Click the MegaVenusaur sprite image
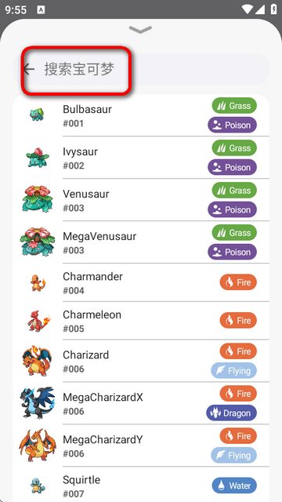 tap(38, 242)
